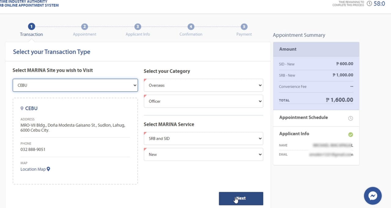
Task: Open the Messenger chat bubble
Action: point(372,196)
